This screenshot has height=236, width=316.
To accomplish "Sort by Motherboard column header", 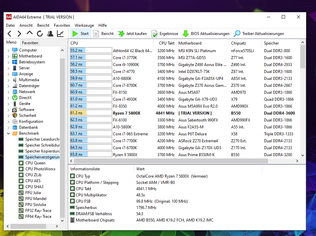I will click(x=202, y=43).
